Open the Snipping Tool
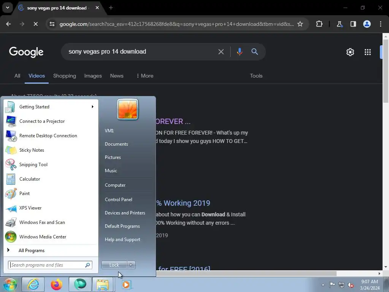Image resolution: width=389 pixels, height=292 pixels. 51,164
